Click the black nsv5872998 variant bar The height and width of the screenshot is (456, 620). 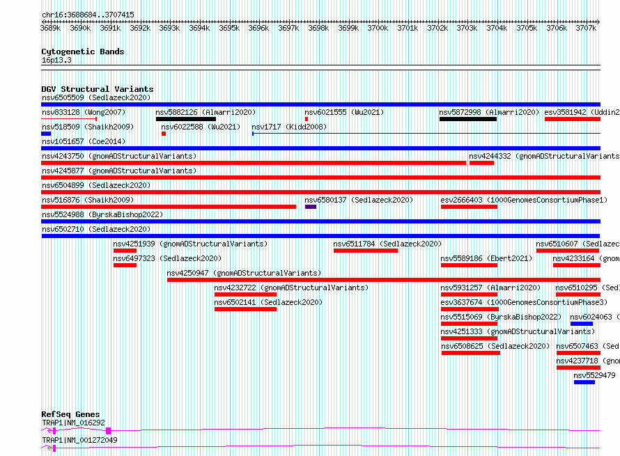point(467,119)
